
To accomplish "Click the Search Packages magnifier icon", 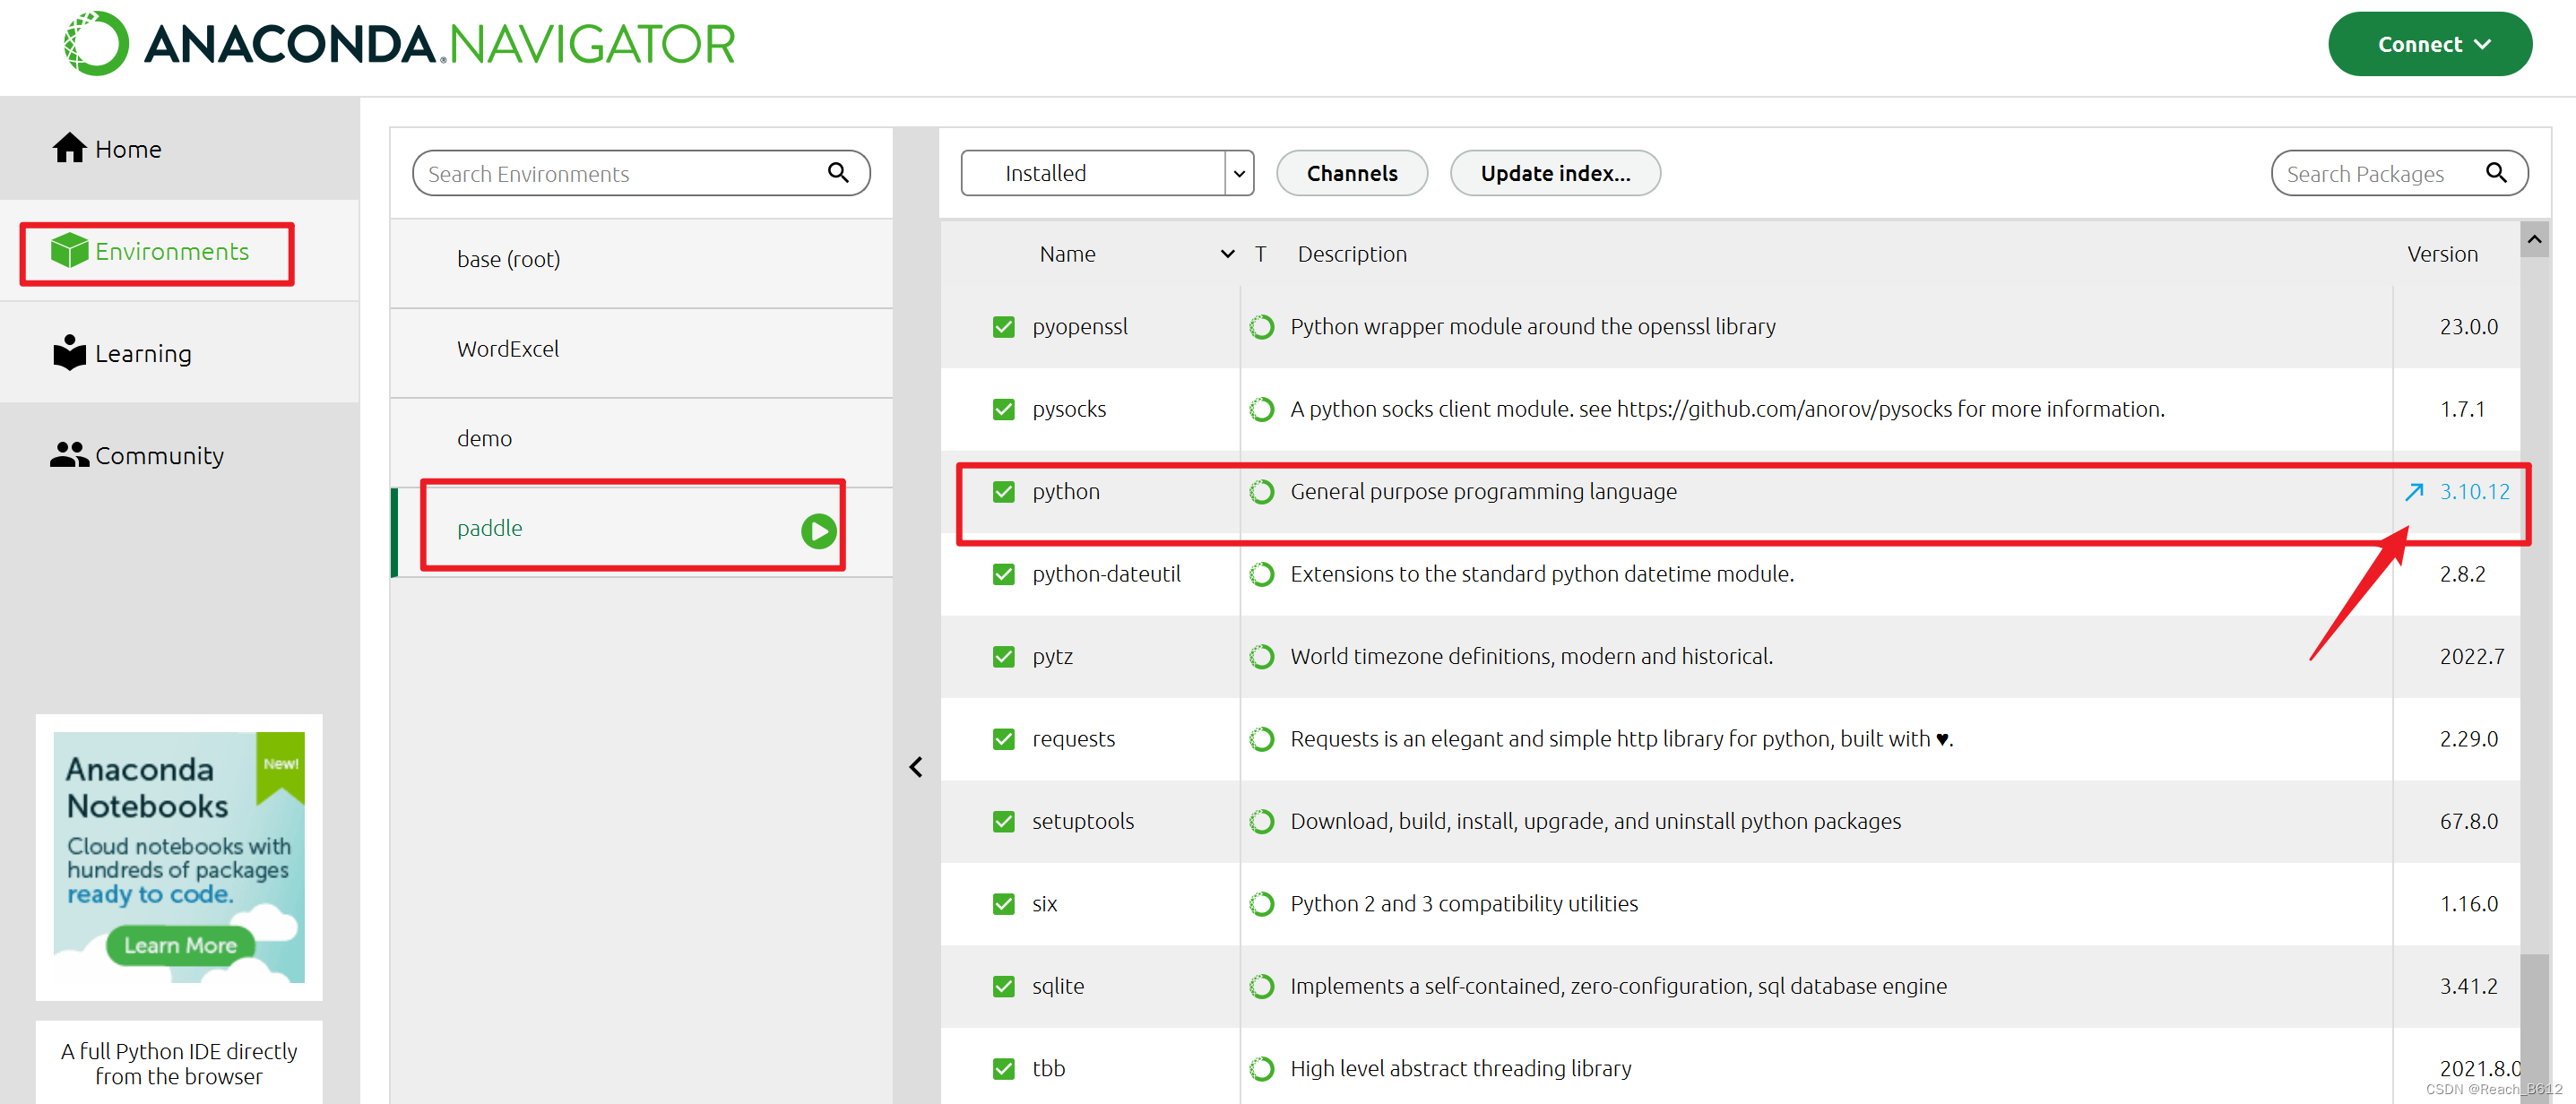I will click(2495, 173).
